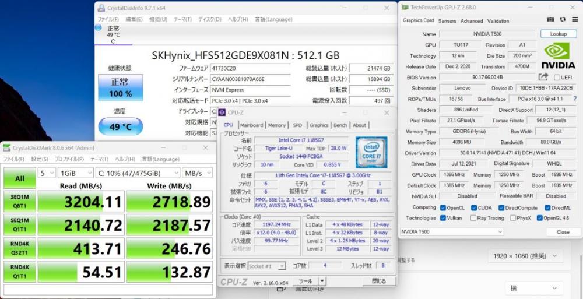Screen dimensions: 583x299
Task: Click the GPU-Z refresh icon
Action: (563, 20)
